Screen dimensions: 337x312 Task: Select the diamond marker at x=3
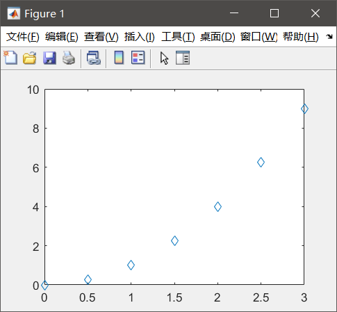click(304, 108)
